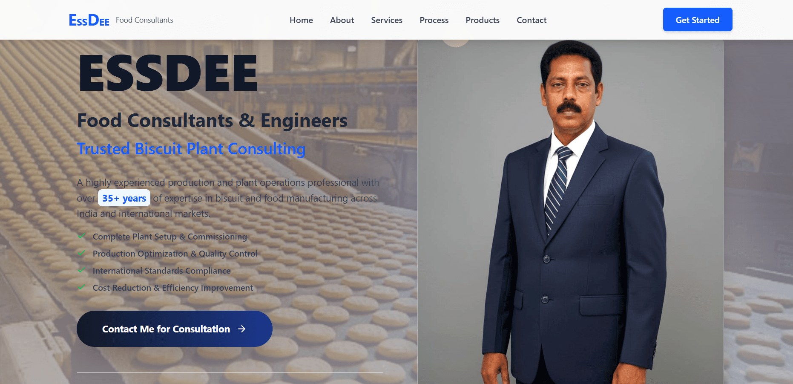The height and width of the screenshot is (384, 793).
Task: Click the Food Consultants & Engineers subtitle
Action: 212,121
